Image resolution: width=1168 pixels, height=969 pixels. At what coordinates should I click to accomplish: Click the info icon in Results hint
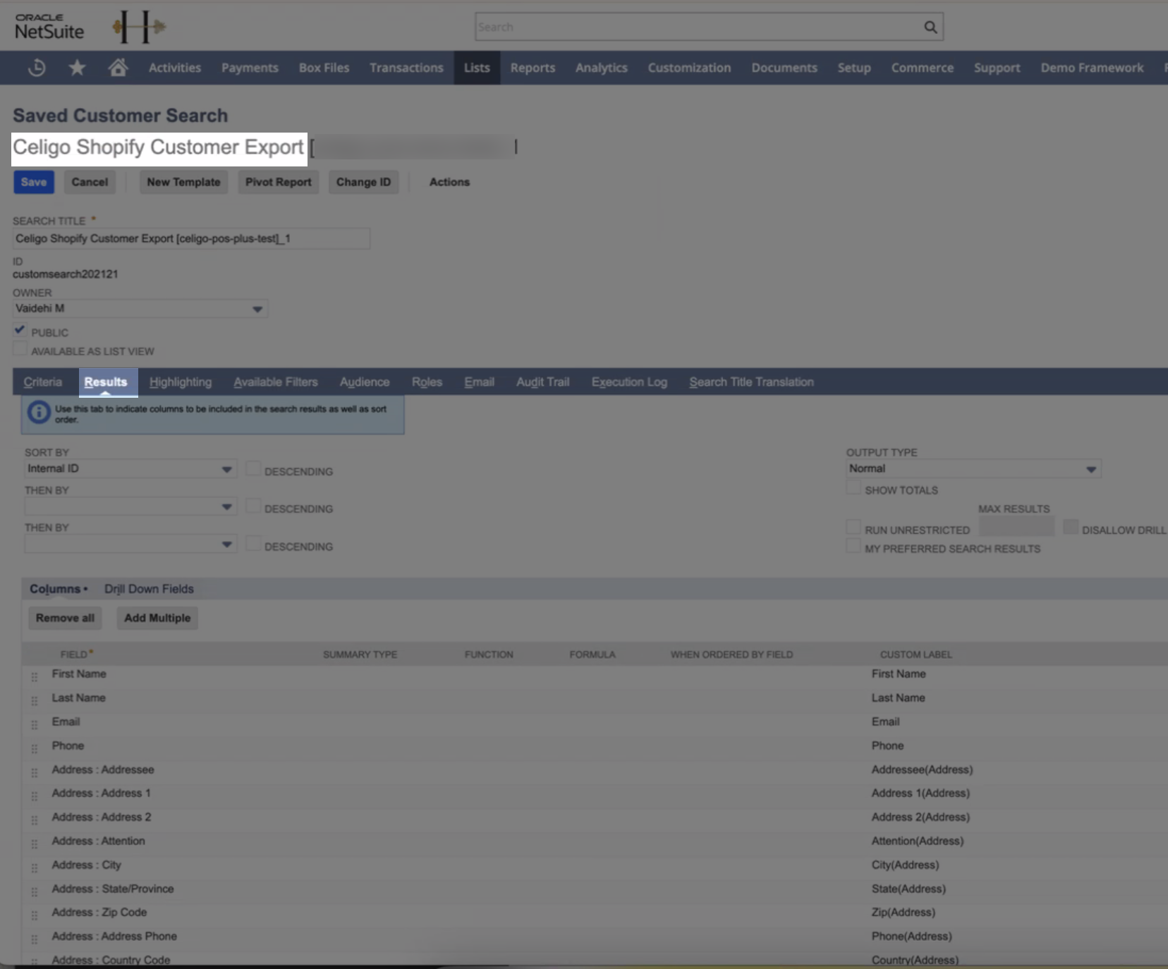click(x=39, y=412)
